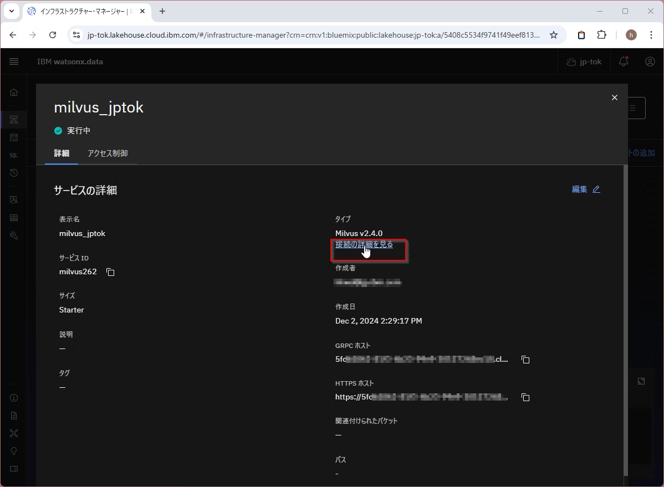Open the user profile icon
Screen dimensions: 664x487
click(650, 62)
